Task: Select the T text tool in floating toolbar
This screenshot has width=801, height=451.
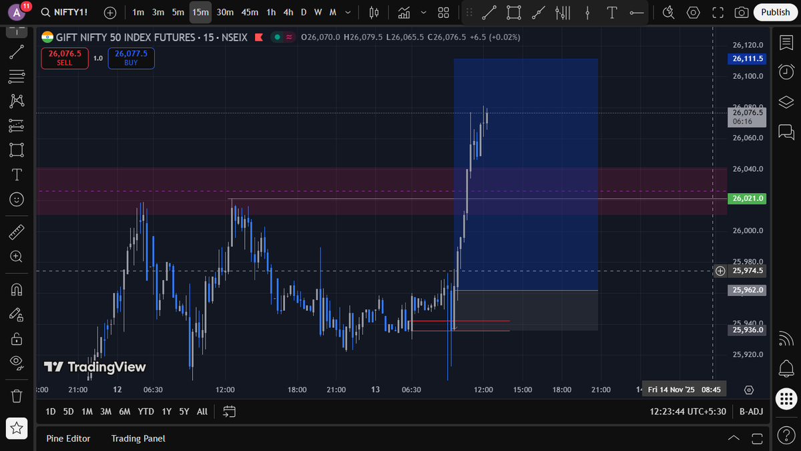Action: point(612,12)
